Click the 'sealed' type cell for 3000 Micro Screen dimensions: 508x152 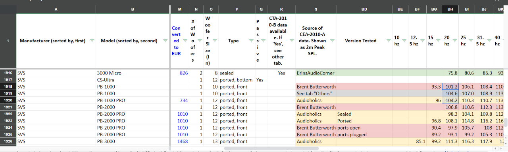tap(237, 73)
